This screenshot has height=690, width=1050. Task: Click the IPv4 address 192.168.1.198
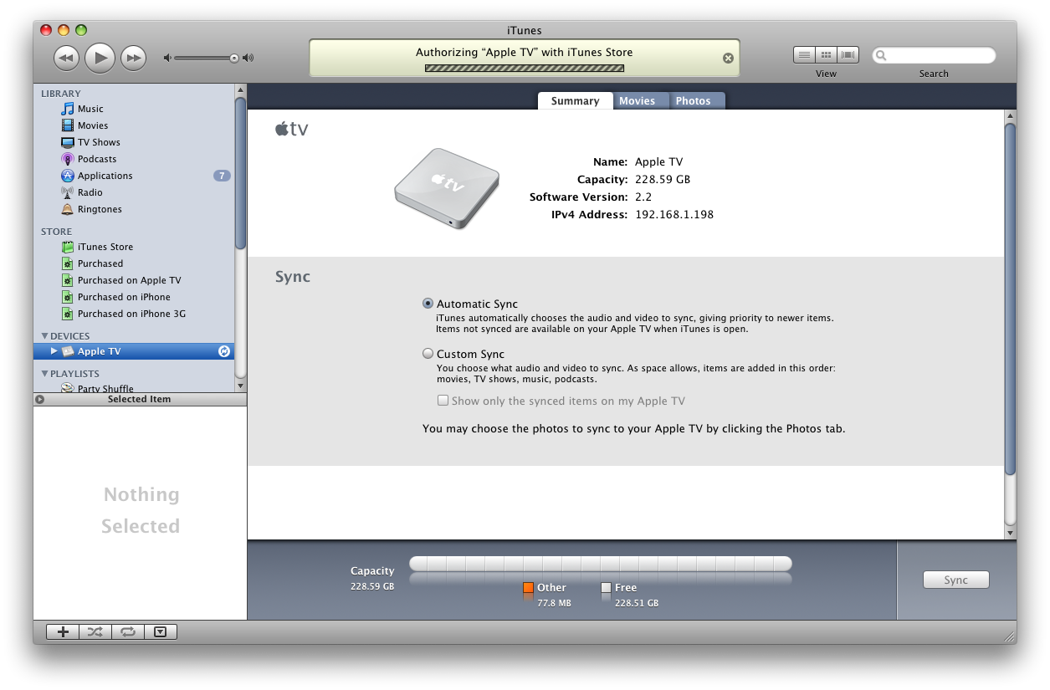point(674,215)
